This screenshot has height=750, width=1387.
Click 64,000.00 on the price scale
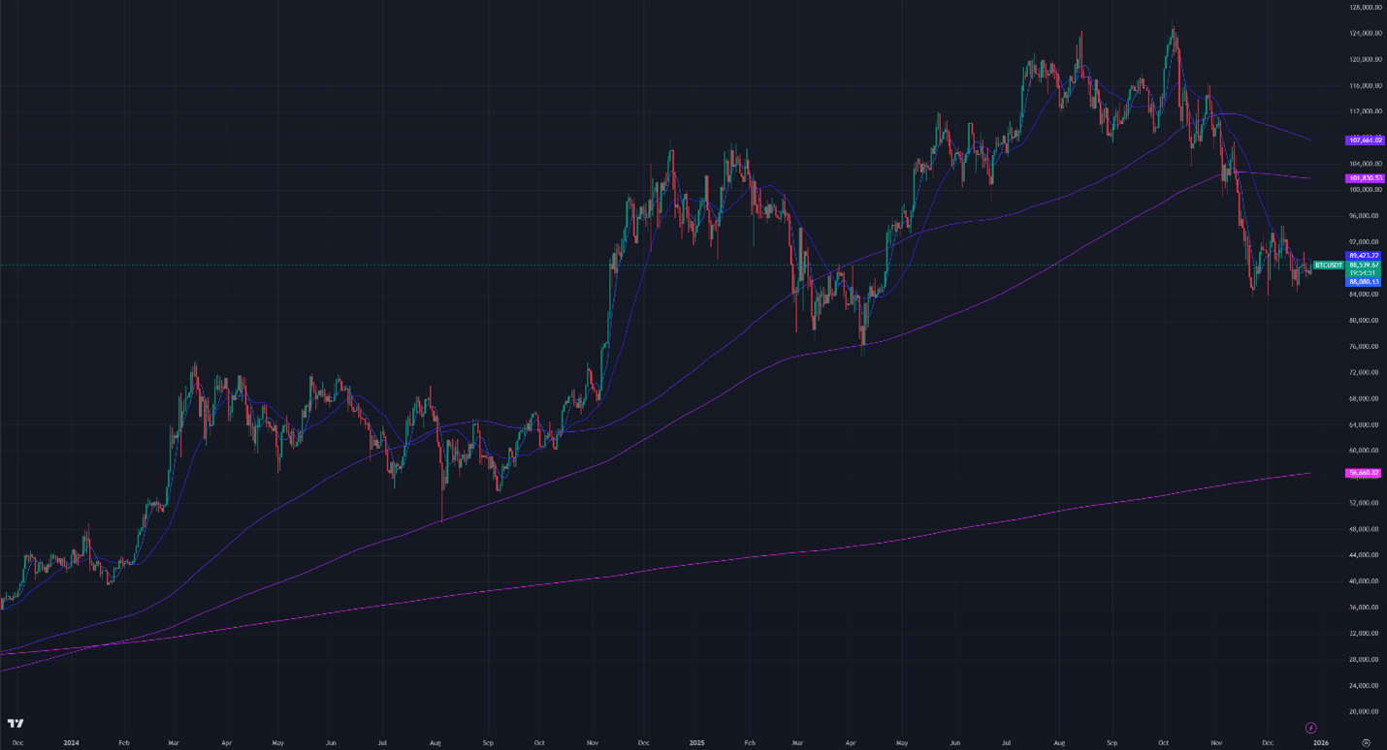1364,425
